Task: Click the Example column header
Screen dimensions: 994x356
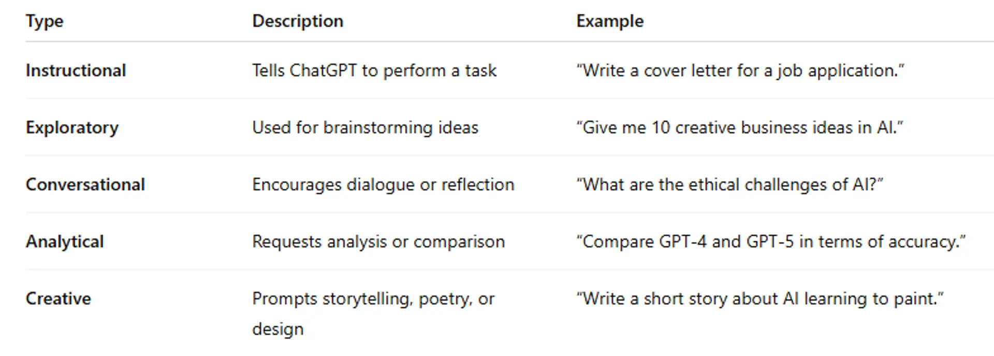Action: 610,21
